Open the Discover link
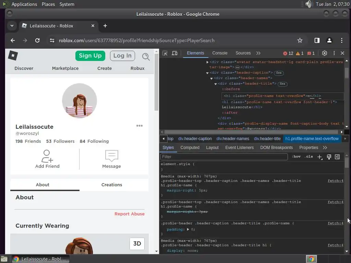The height and width of the screenshot is (263, 351). [x=24, y=68]
